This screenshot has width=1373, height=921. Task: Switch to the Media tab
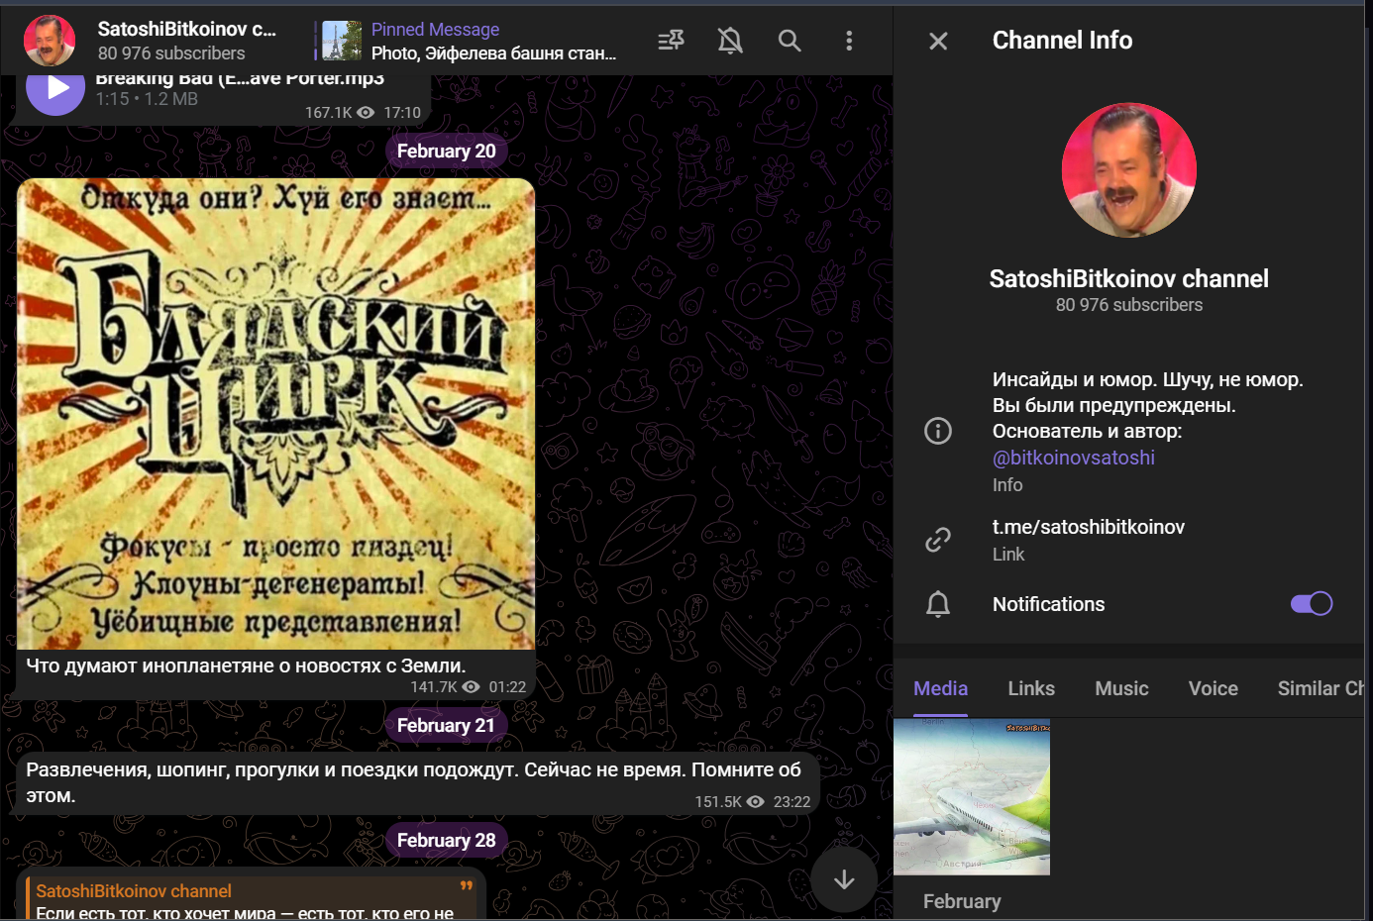coord(940,688)
